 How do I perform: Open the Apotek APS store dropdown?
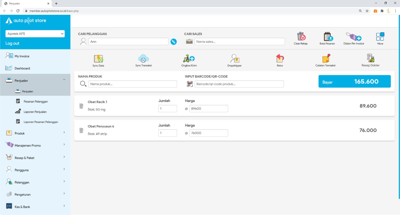click(x=35, y=34)
